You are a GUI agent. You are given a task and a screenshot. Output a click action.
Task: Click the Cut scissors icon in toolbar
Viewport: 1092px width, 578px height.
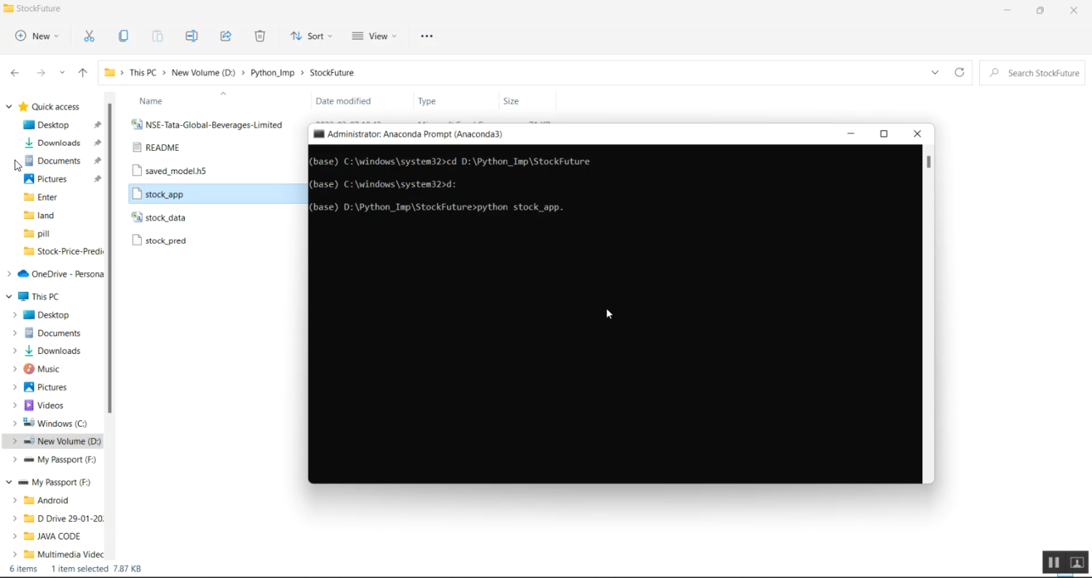point(90,36)
